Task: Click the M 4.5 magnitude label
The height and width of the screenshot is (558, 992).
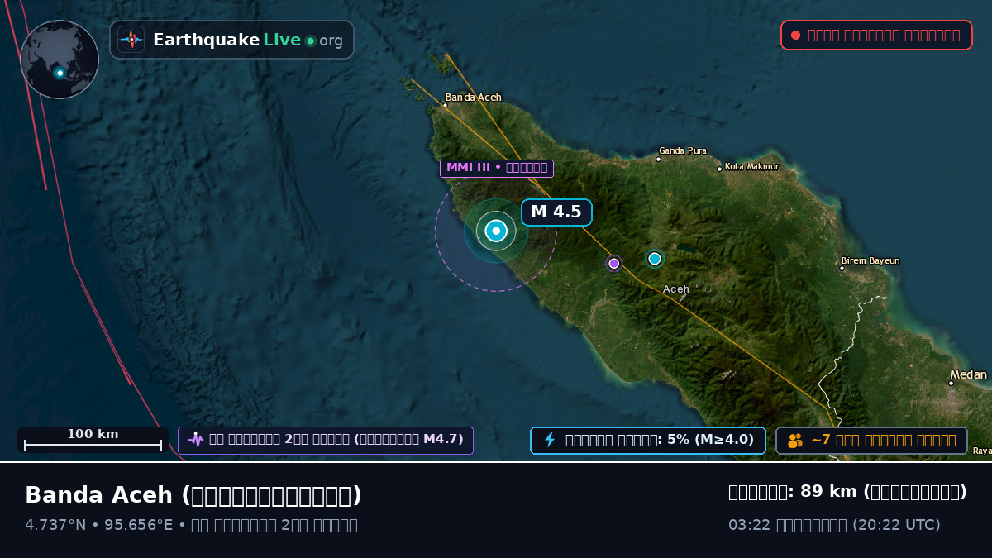Action: 556,212
